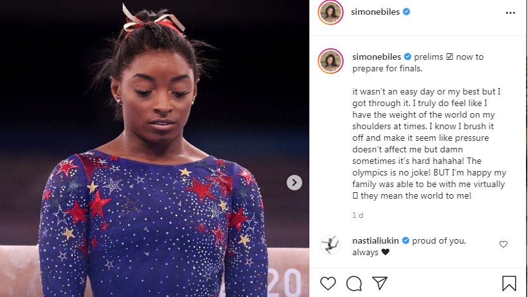Screen dimensions: 528x297
Task: Open nastialiukin's profile avatar
Action: tap(330, 245)
